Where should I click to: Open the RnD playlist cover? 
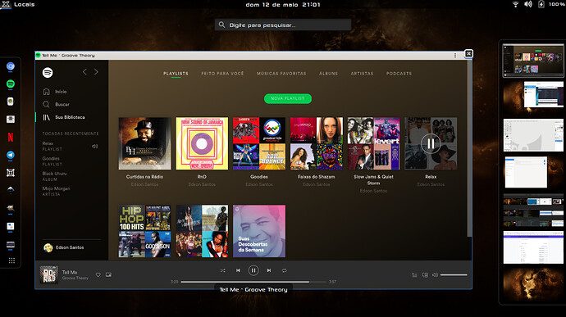coord(202,143)
